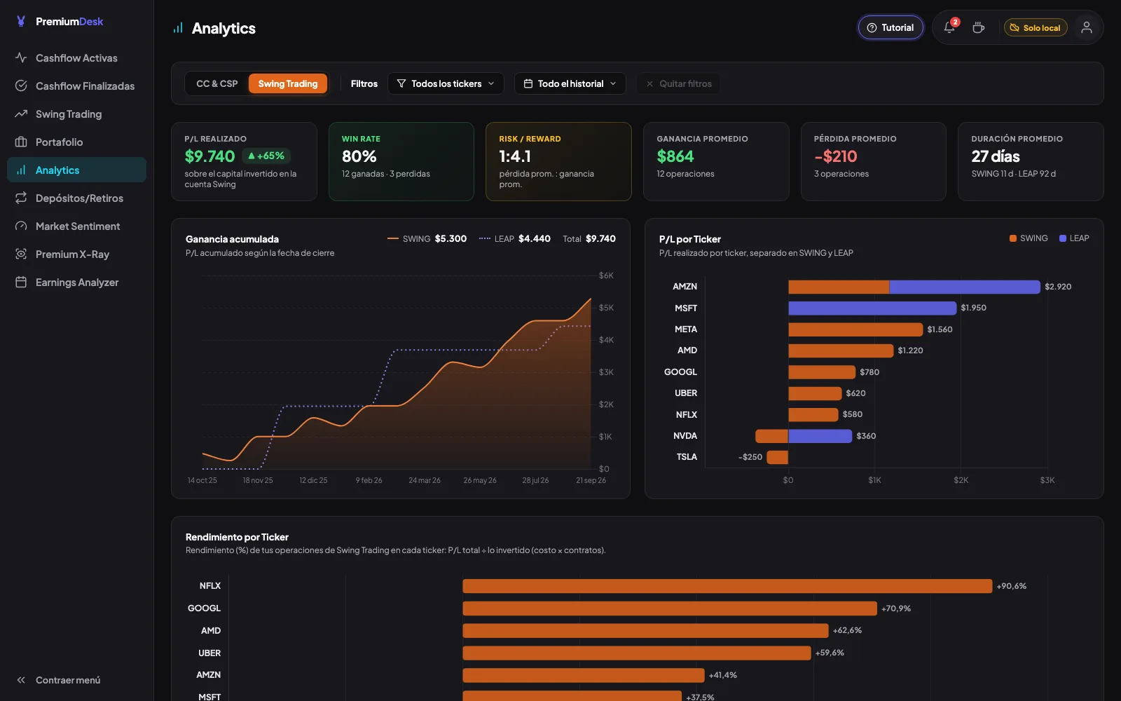This screenshot has width=1121, height=701.
Task: Click the Cashflow Activas pulse icon
Action: [x=21, y=57]
